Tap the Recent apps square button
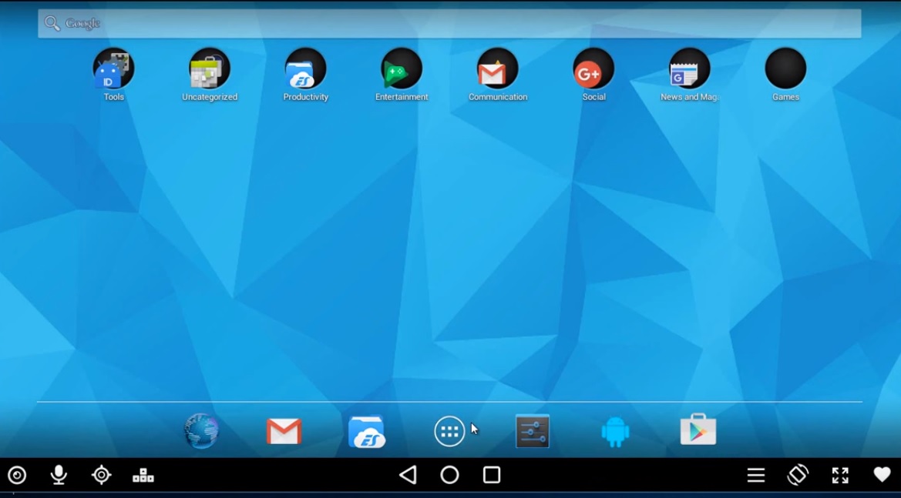This screenshot has width=901, height=498. [x=492, y=475]
